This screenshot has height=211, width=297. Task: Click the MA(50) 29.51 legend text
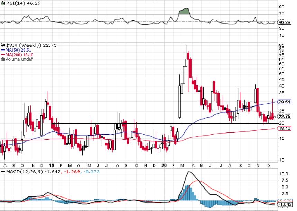(18, 50)
